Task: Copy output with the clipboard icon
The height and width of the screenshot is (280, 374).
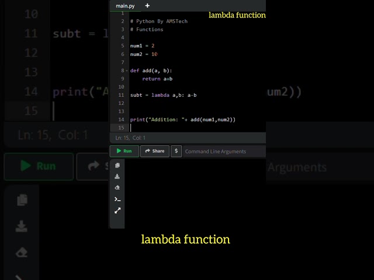Action: click(x=117, y=165)
